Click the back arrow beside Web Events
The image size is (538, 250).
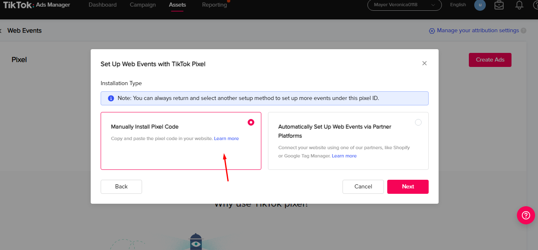click(x=1, y=31)
